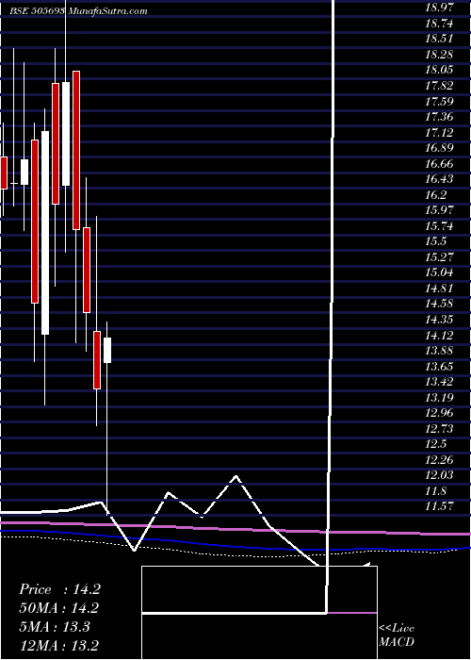Click the 13.42 price axis label
471x660 pixels.
pyautogui.click(x=439, y=382)
